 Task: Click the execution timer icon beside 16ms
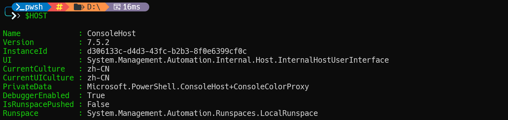117,7
